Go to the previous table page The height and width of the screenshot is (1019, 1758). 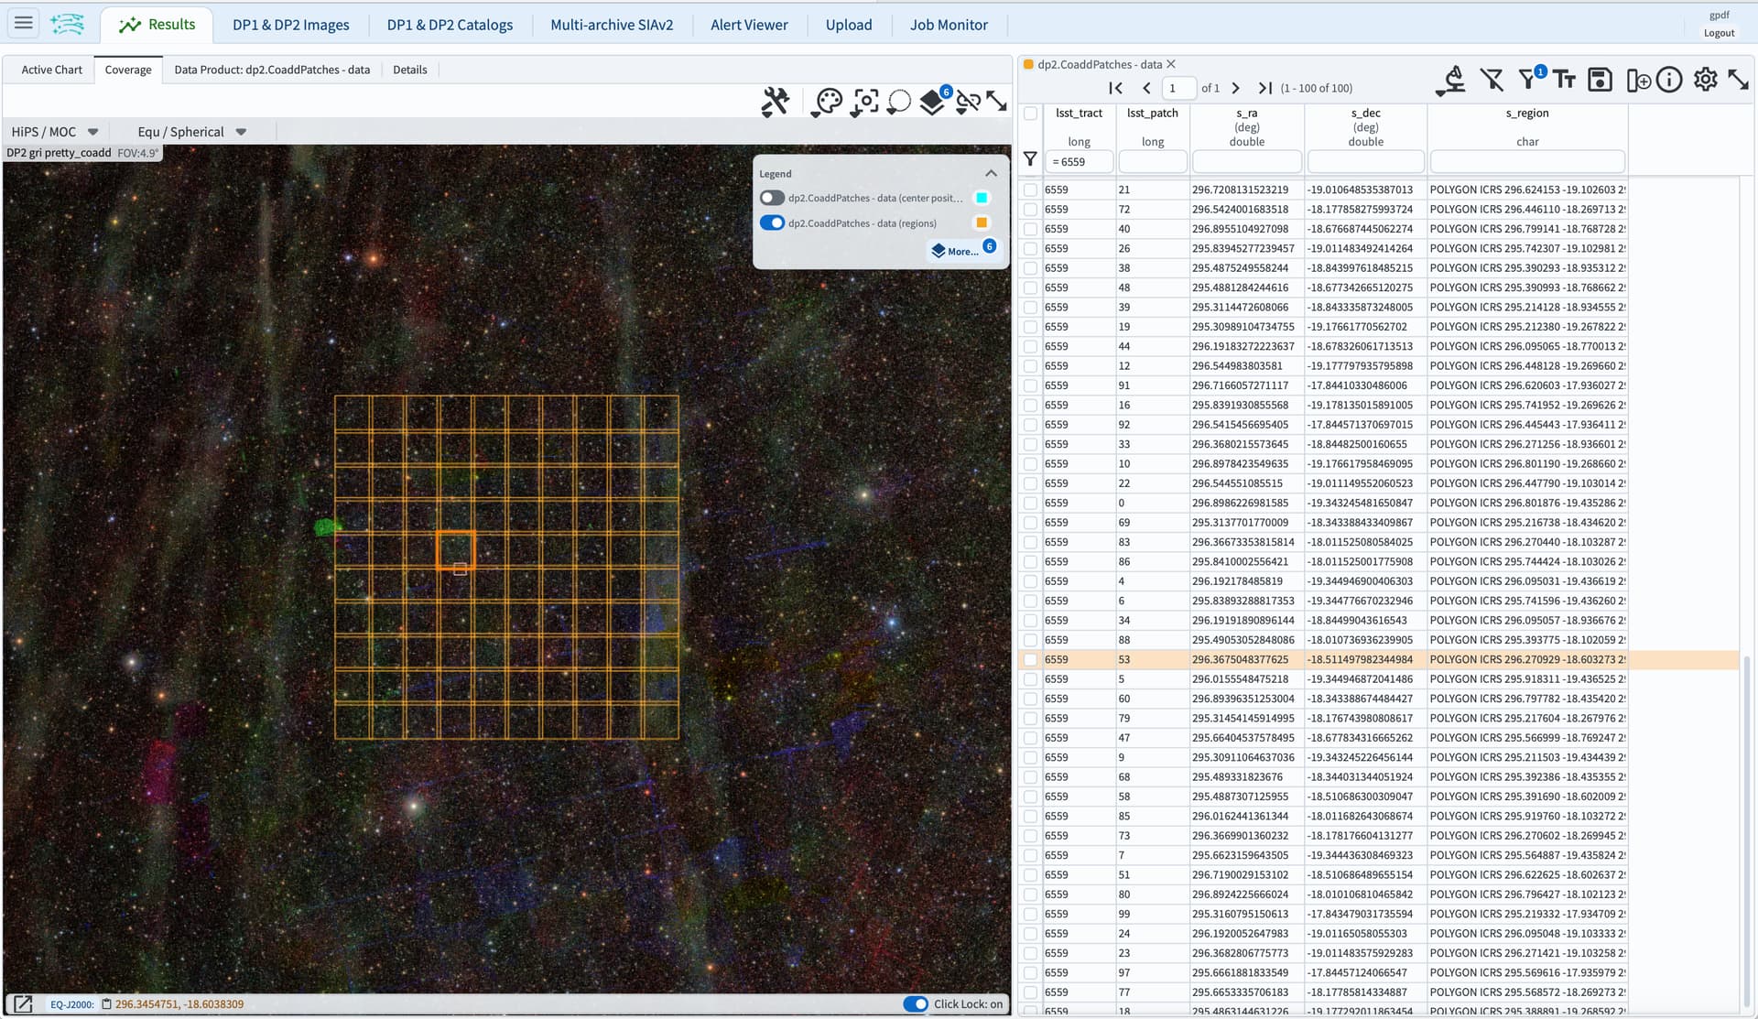click(x=1146, y=88)
